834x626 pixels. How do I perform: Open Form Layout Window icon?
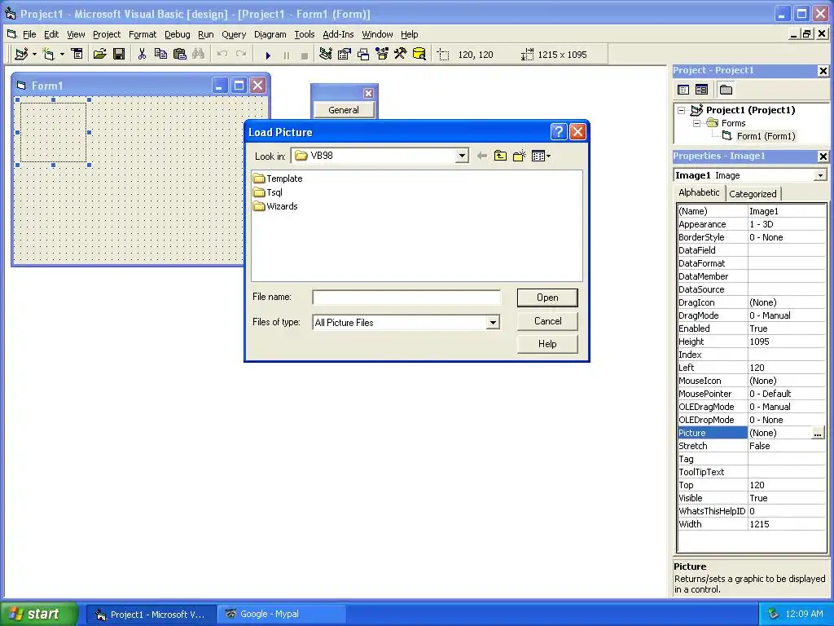coord(362,55)
